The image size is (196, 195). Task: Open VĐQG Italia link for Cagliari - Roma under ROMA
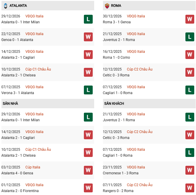tap(136, 87)
